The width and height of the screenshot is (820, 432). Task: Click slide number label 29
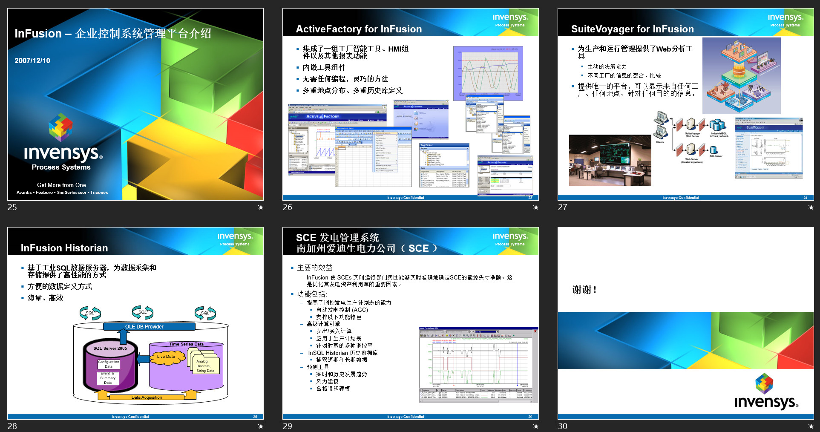[x=288, y=426]
